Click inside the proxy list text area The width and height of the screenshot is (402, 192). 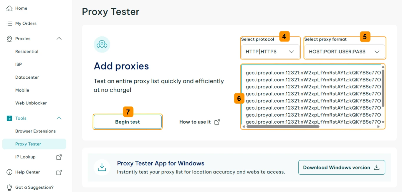[x=312, y=94]
